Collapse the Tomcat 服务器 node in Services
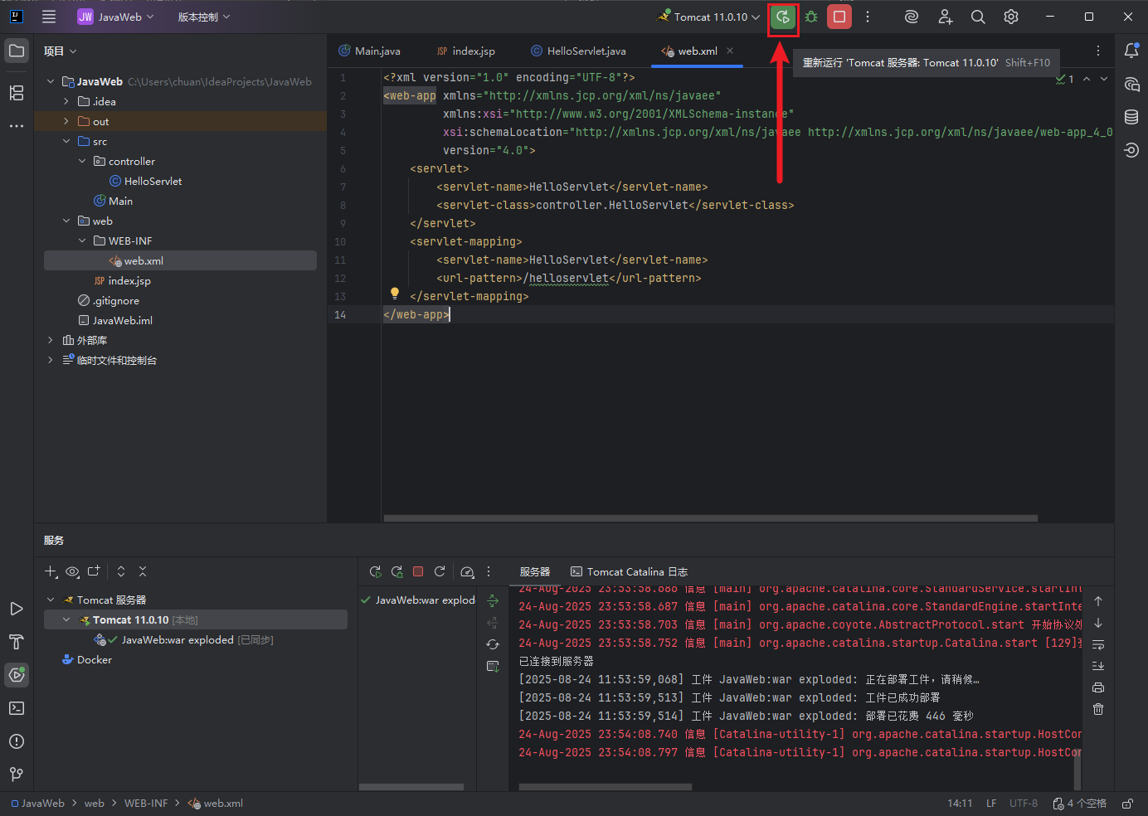1148x816 pixels. (x=51, y=600)
